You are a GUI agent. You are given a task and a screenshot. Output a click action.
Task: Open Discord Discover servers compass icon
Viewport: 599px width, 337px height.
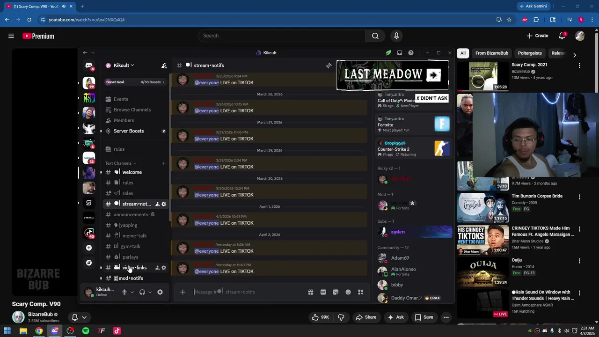coord(89,263)
